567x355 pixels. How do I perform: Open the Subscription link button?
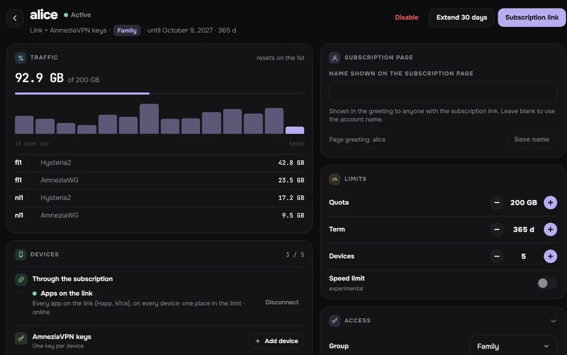[x=532, y=18]
